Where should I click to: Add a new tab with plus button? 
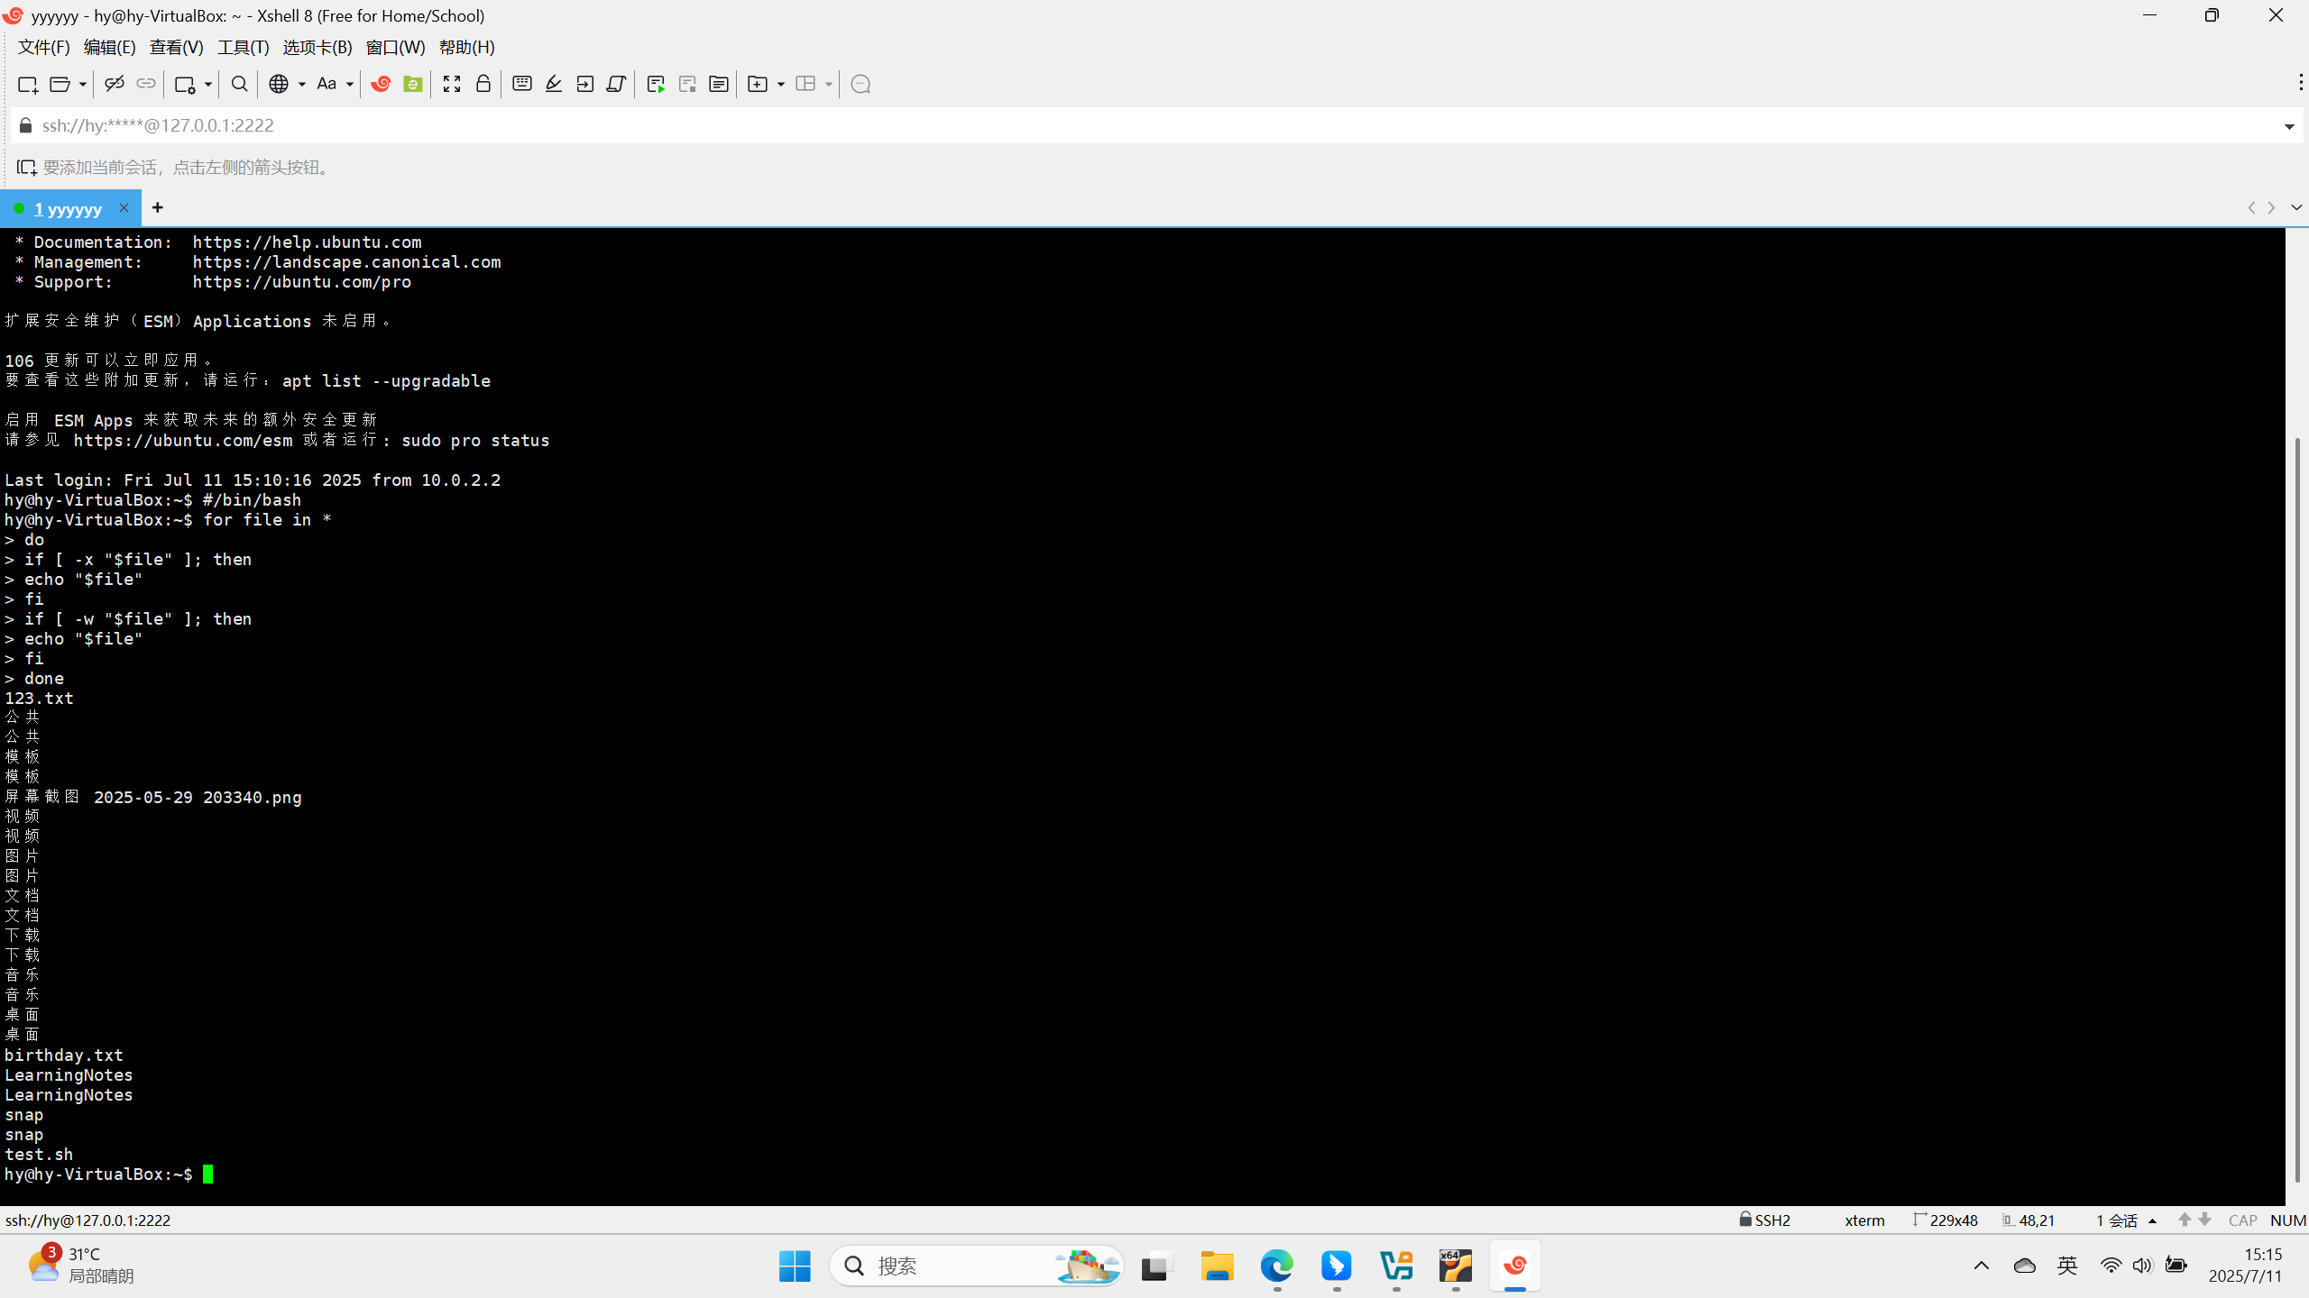(x=158, y=208)
